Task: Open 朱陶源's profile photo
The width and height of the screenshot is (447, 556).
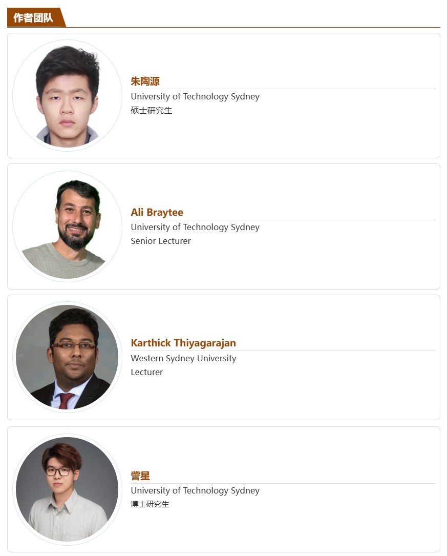Action: pyautogui.click(x=67, y=96)
